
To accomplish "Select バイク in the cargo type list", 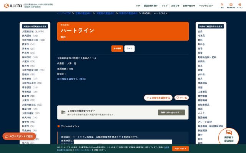I will coord(201,113).
